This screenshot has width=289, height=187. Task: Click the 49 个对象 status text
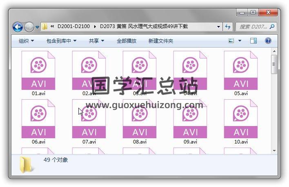pos(56,160)
